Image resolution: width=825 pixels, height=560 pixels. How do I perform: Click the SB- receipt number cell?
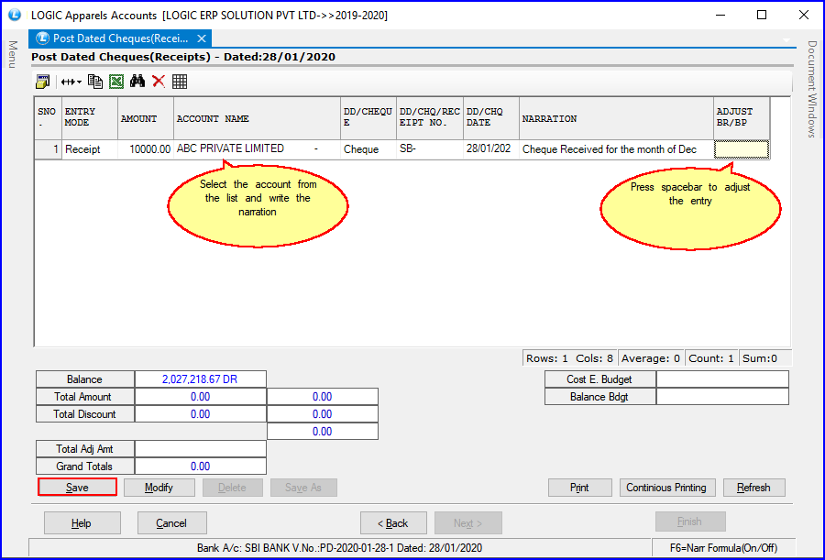pos(430,149)
